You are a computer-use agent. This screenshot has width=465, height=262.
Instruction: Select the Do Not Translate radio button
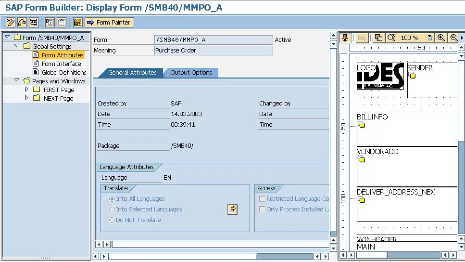(112, 220)
